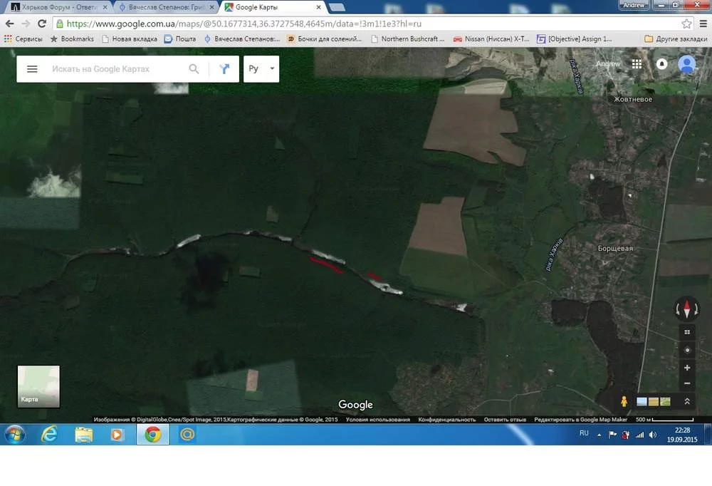712x486 pixels.
Task: Open the Google apps grid icon
Action: [x=637, y=64]
